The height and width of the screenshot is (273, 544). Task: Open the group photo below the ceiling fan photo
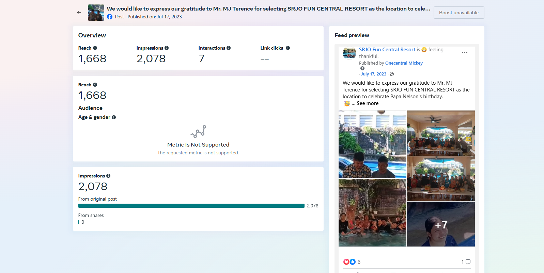click(441, 178)
